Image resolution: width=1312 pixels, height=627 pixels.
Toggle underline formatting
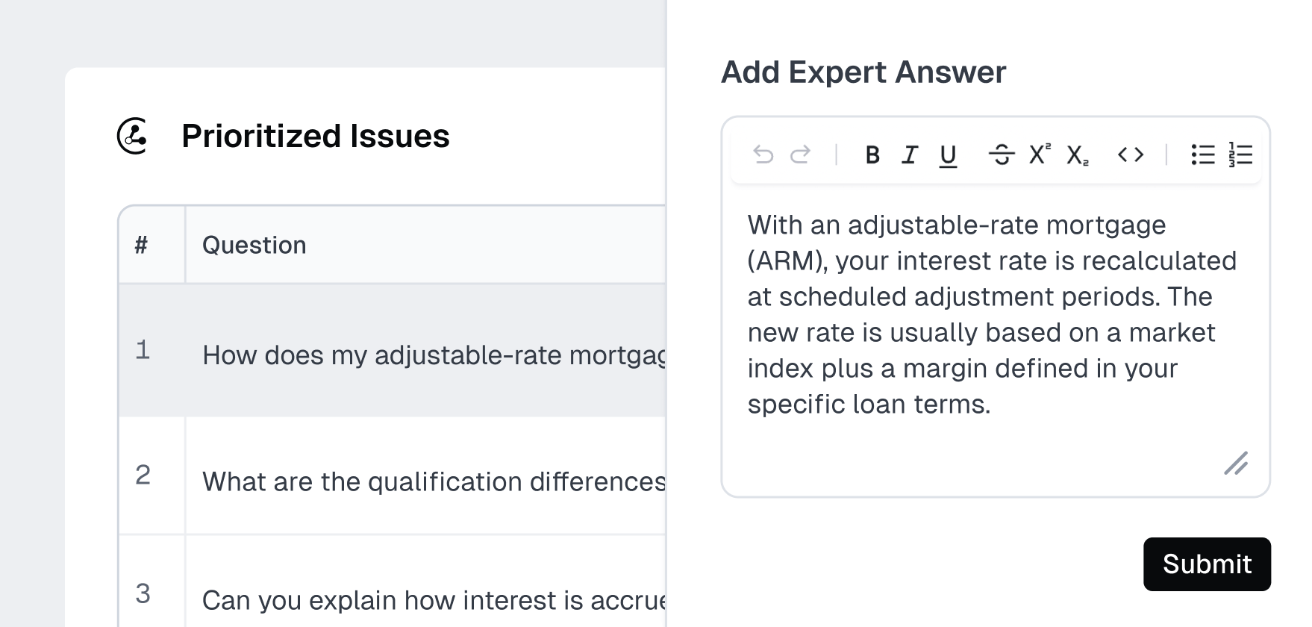948,155
